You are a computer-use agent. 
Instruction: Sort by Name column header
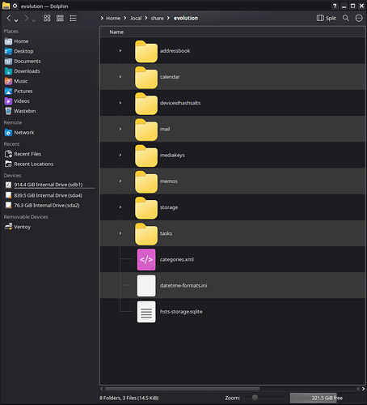click(116, 32)
